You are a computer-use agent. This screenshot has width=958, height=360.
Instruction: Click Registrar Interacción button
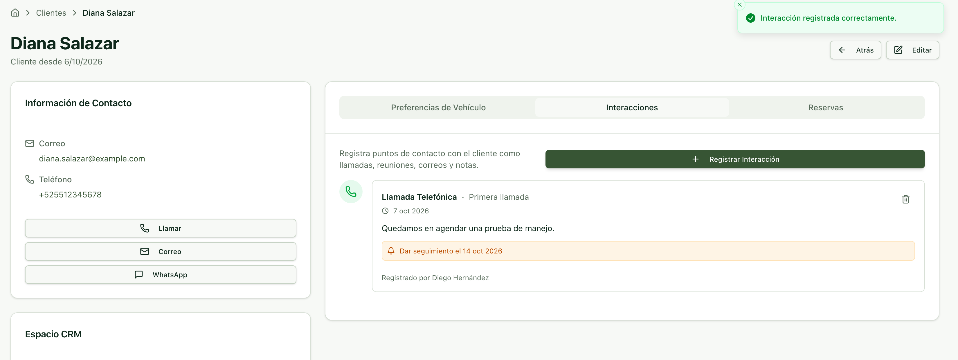point(735,159)
